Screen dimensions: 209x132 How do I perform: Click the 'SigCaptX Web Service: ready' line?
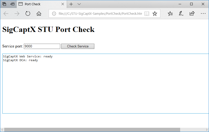(28, 56)
